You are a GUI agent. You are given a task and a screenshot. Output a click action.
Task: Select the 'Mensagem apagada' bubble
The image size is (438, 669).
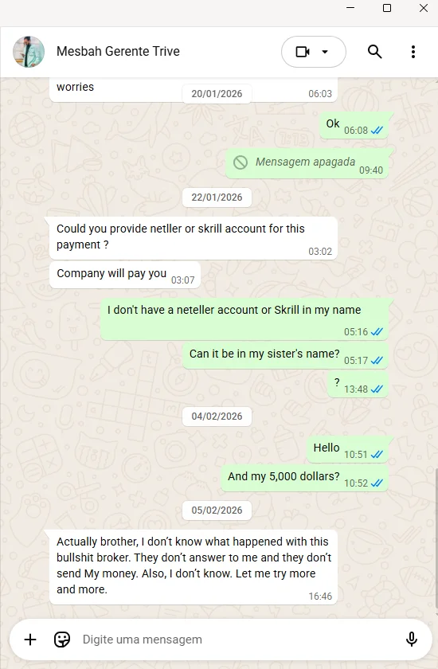(307, 163)
